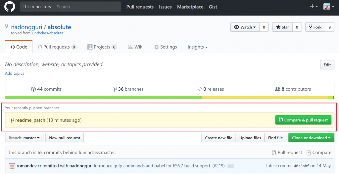The image size is (339, 174).
Task: Open pull request #219 link
Action: coord(218,166)
